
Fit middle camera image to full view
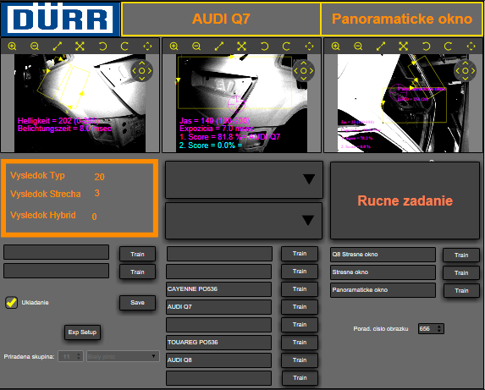click(241, 47)
